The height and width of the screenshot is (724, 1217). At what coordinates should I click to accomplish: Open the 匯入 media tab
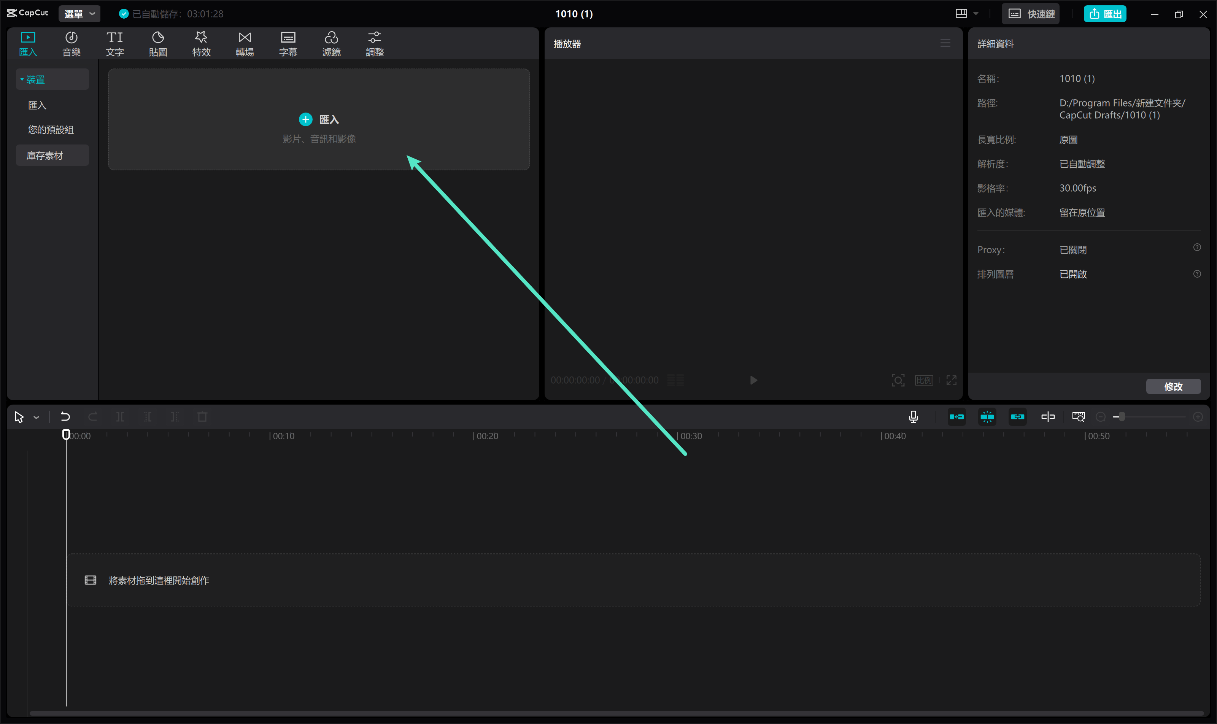pyautogui.click(x=28, y=44)
